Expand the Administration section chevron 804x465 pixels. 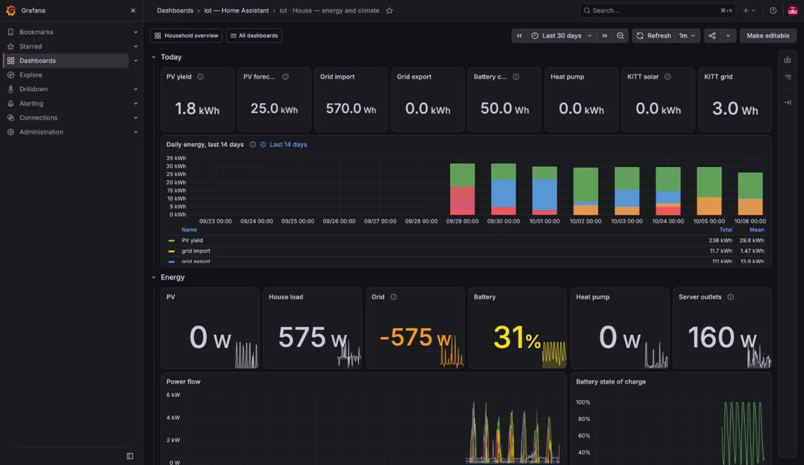136,132
